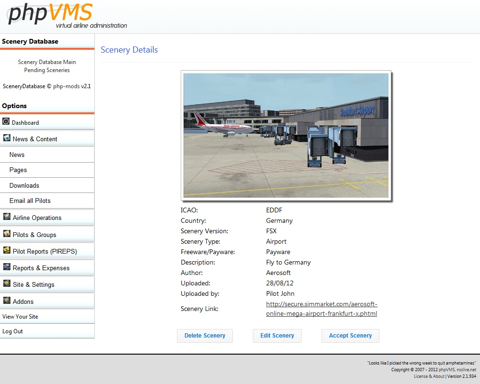Expand the Pilot Reports (PIREPS) menu

click(47, 251)
